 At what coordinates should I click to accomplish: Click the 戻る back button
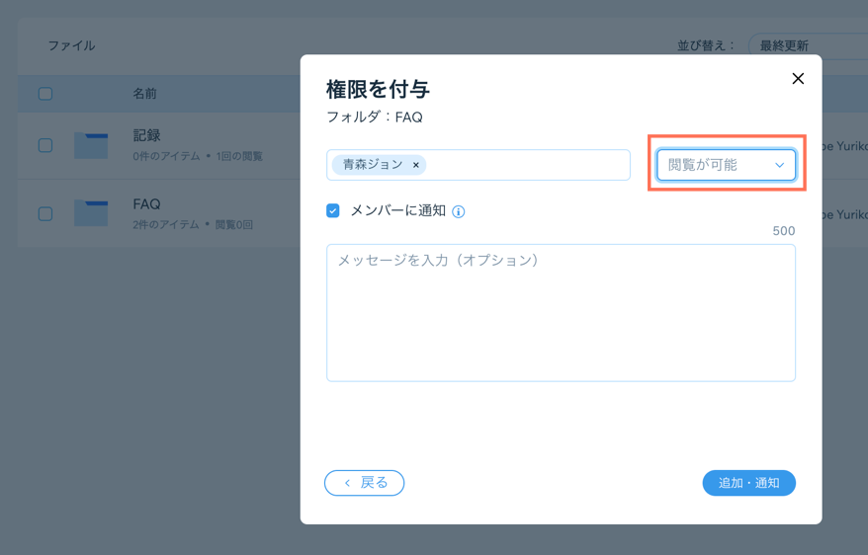pyautogui.click(x=364, y=483)
